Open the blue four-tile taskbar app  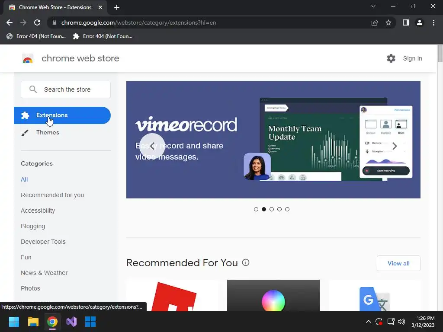[x=90, y=322]
